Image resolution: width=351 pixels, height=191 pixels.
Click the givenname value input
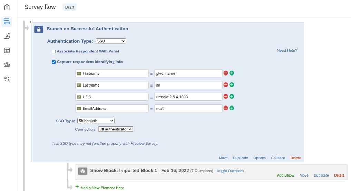click(x=188, y=73)
